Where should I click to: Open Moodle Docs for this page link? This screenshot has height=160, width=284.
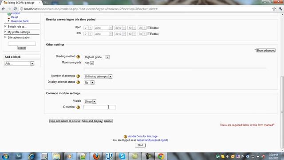coord(142,136)
